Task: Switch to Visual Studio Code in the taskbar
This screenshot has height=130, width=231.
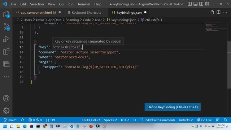Action: pyautogui.click(x=71, y=126)
